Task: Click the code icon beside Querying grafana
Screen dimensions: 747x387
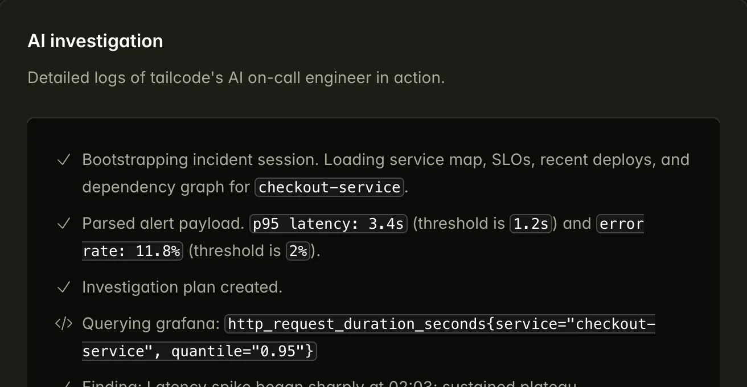Action: tap(64, 324)
